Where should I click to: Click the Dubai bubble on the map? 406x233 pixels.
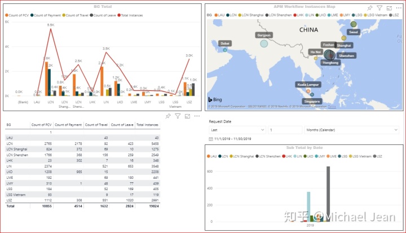pyautogui.click(x=225, y=50)
